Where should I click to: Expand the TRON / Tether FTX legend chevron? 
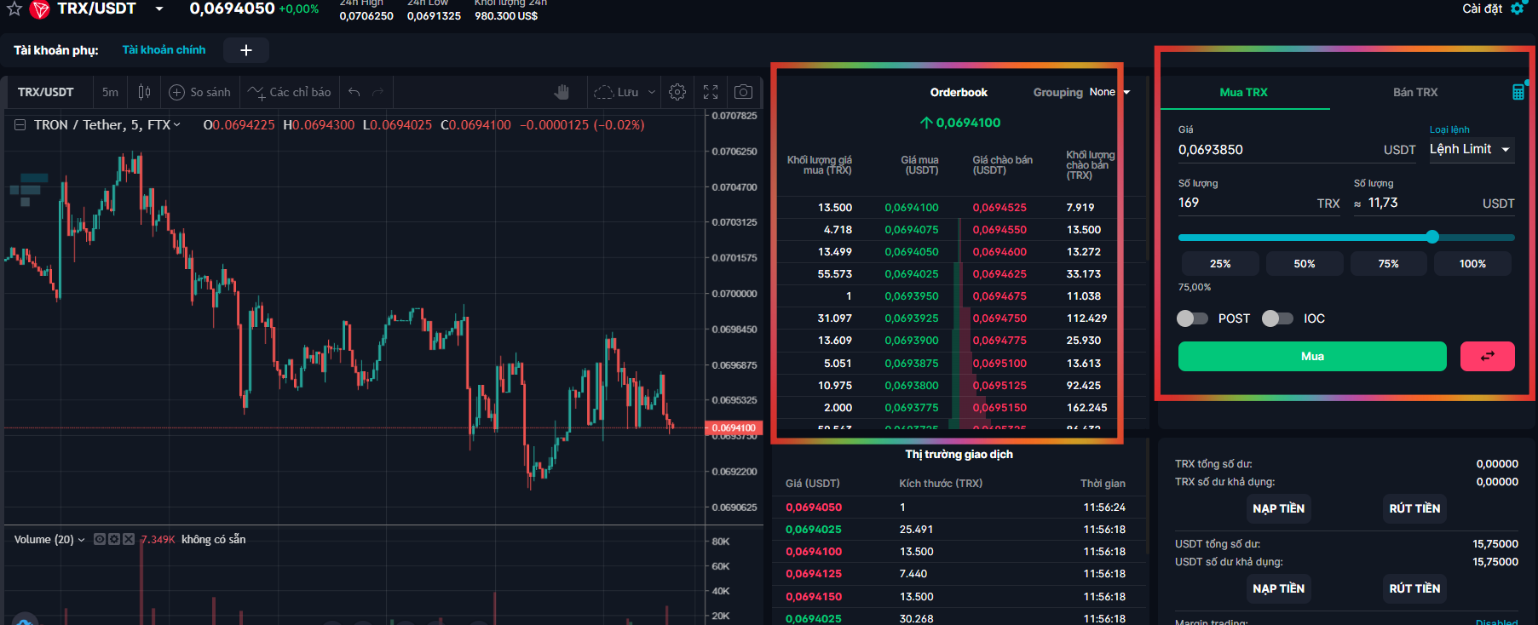(177, 125)
